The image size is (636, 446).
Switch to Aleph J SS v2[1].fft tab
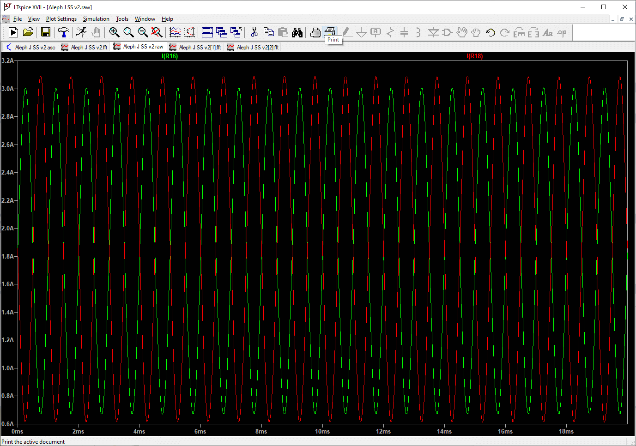[195, 47]
